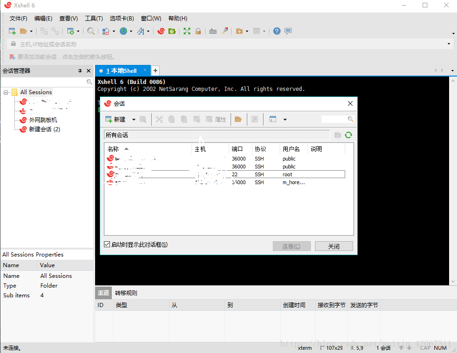Viewport: 457px width, 353px height.
Task: Click the New session toolbar icon
Action: point(12,31)
